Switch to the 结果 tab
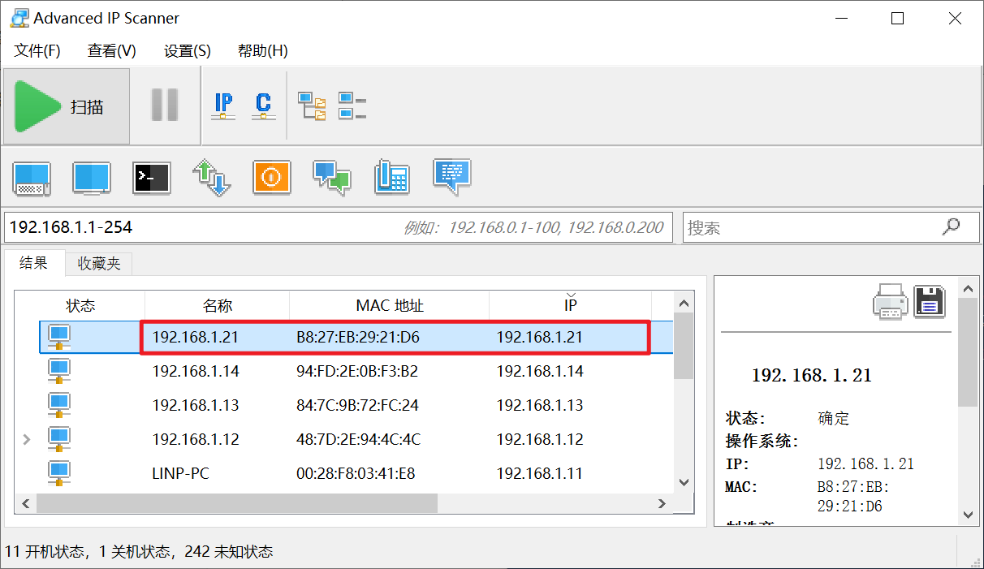Viewport: 984px width, 569px height. 33,263
